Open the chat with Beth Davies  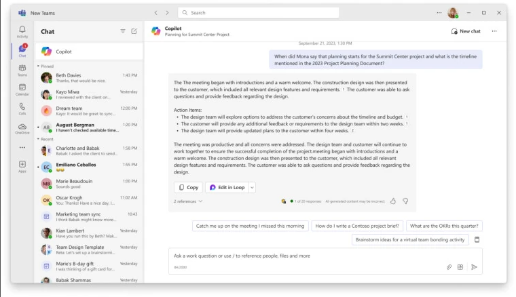point(88,78)
